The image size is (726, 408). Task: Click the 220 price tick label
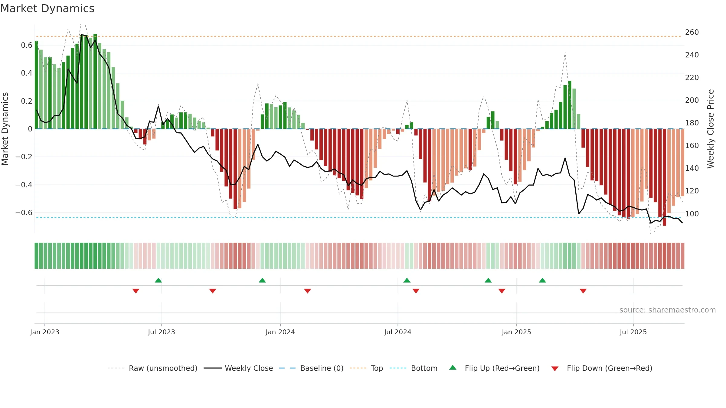coord(692,78)
